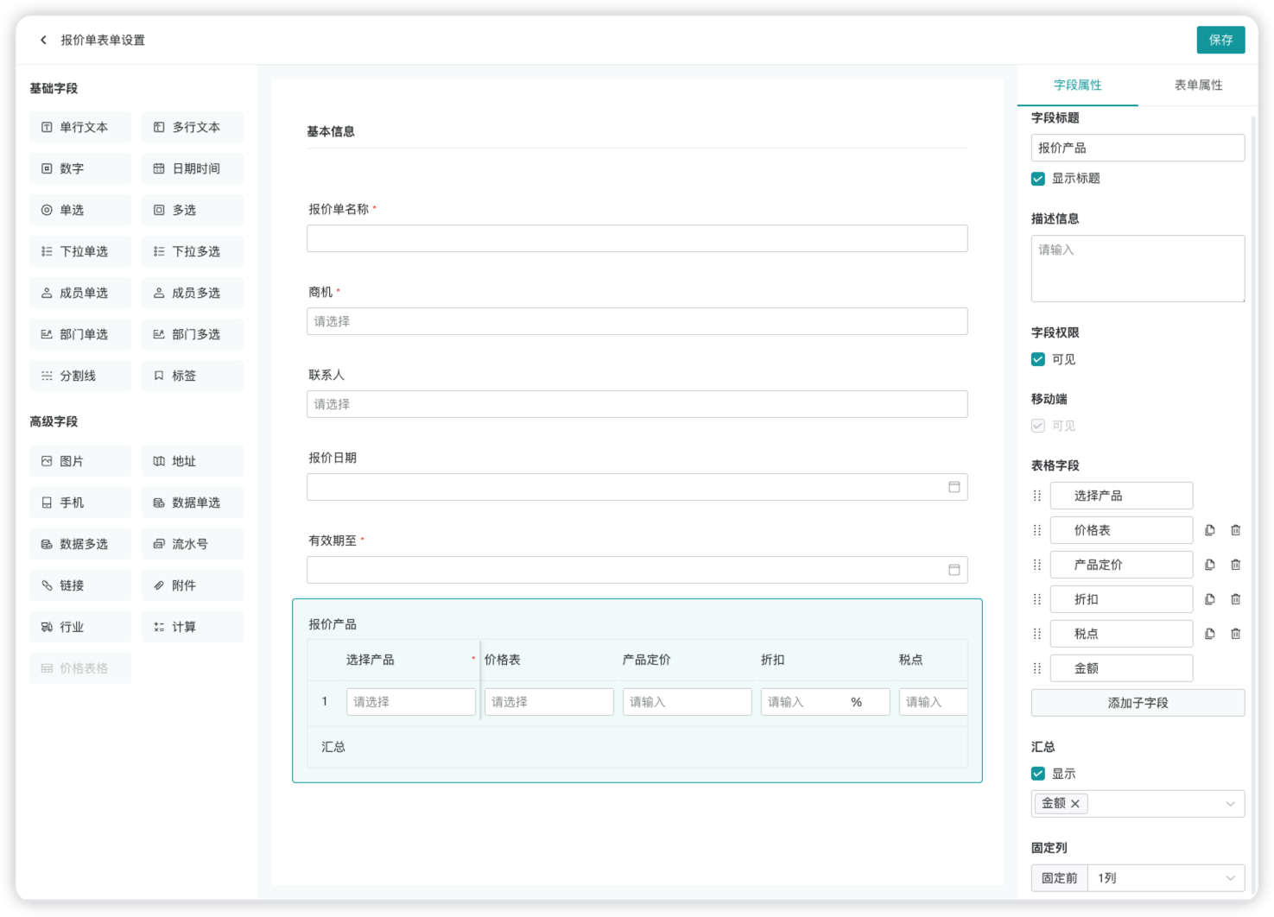Expand the 汇总 field selection dropdown
This screenshot has width=1274, height=917.
coord(1230,804)
